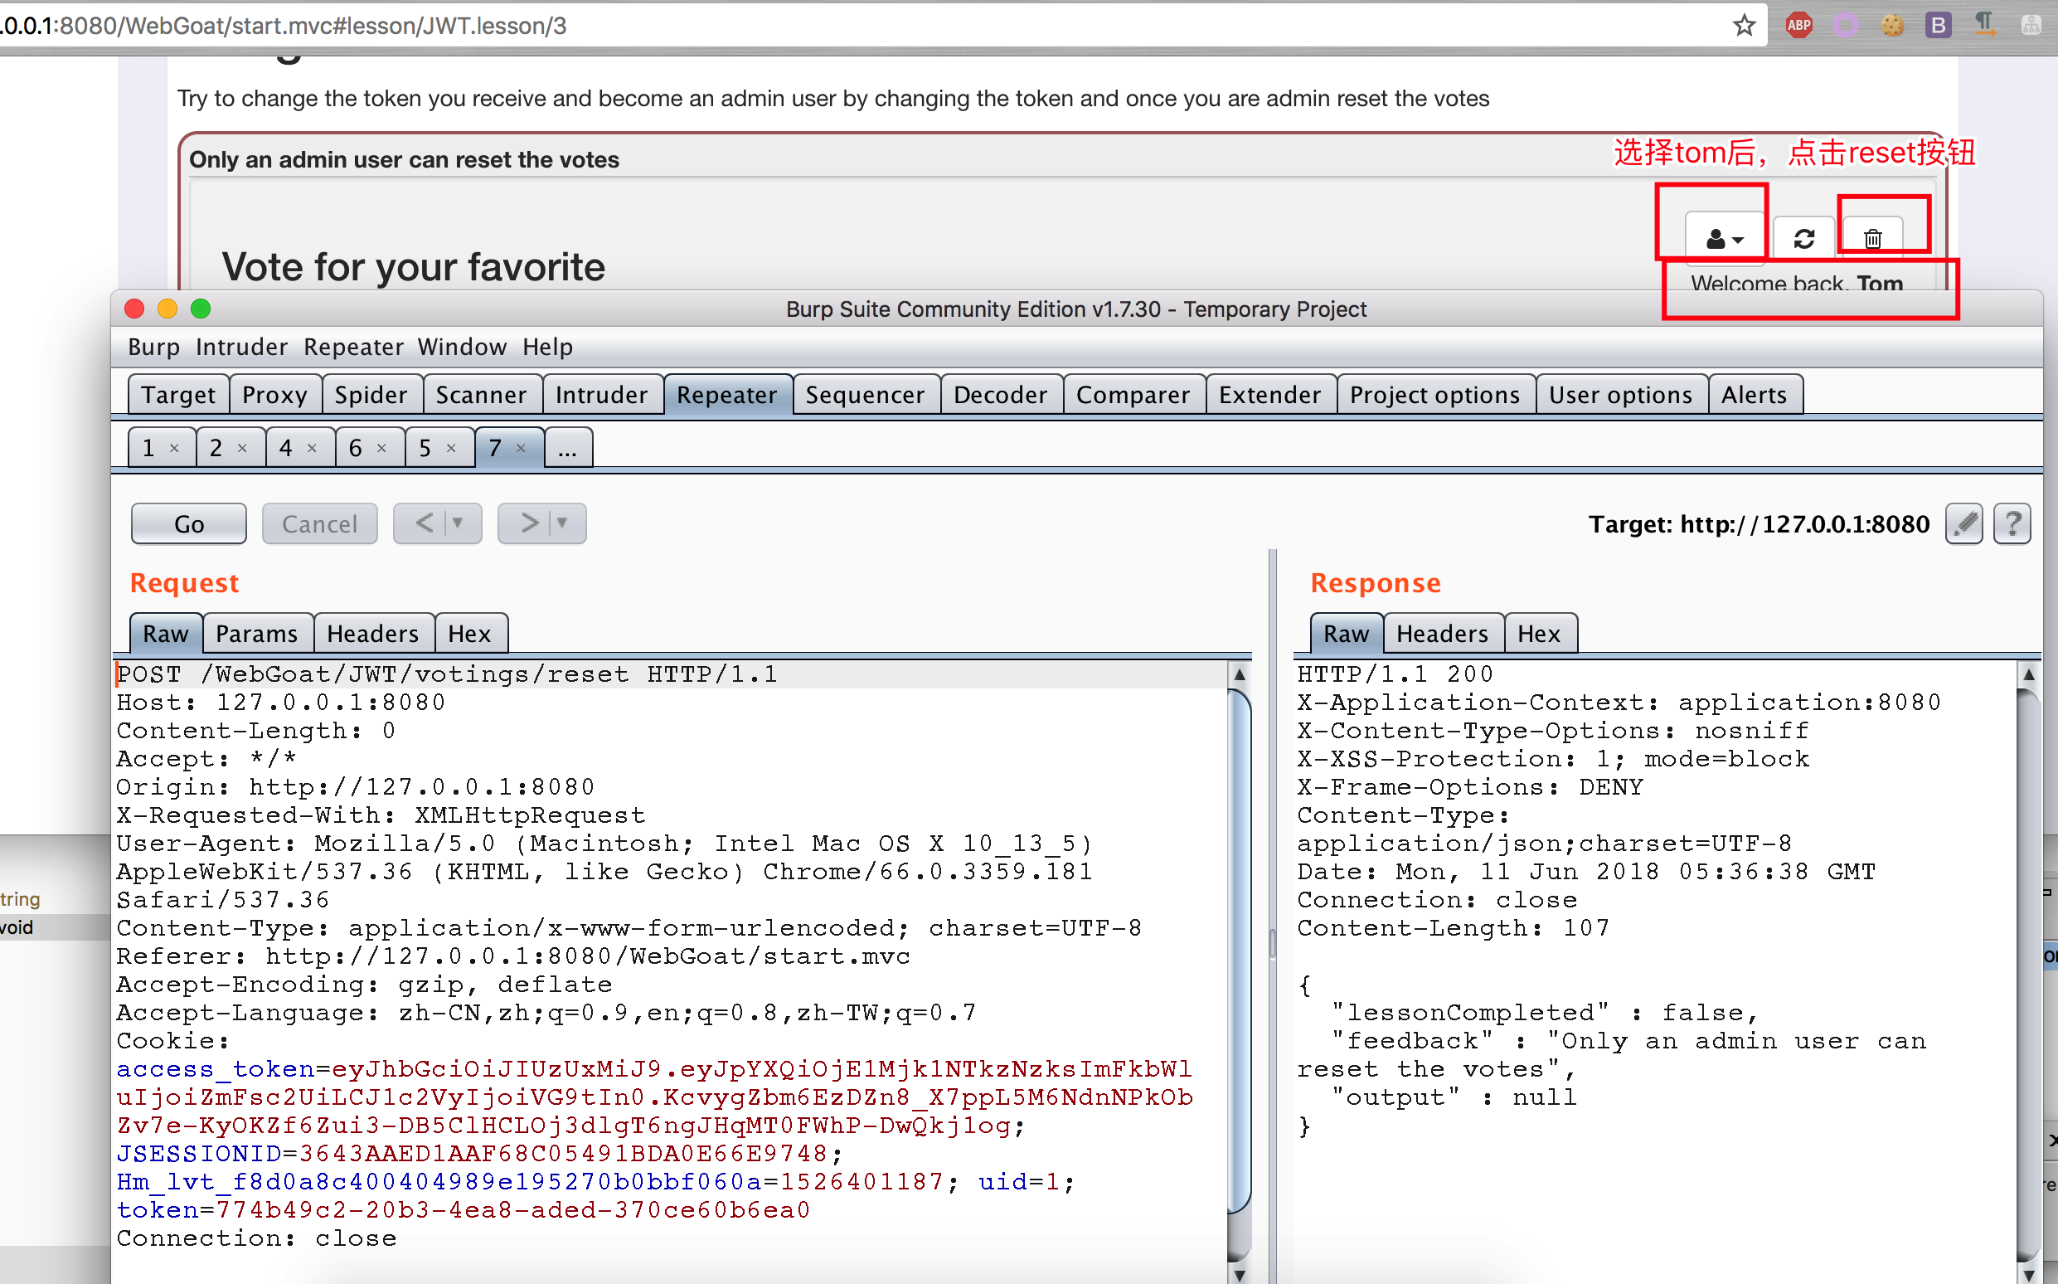Switch to the Spider tab

coord(371,394)
